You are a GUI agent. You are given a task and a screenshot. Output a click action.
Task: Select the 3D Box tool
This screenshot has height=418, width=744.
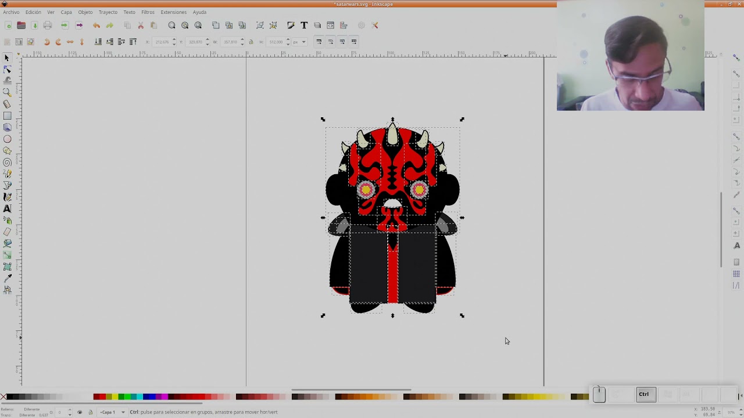pos(7,127)
